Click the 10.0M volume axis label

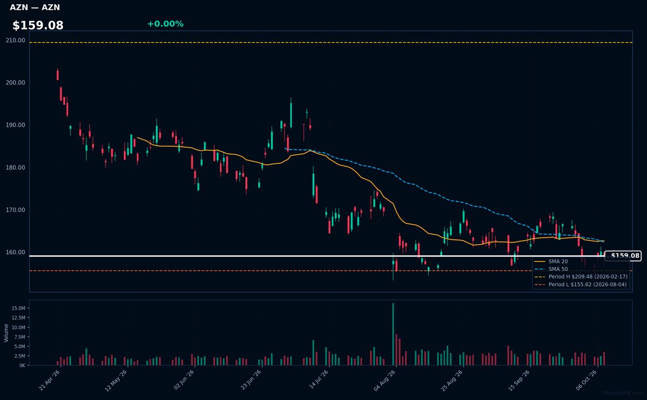[x=18, y=327]
